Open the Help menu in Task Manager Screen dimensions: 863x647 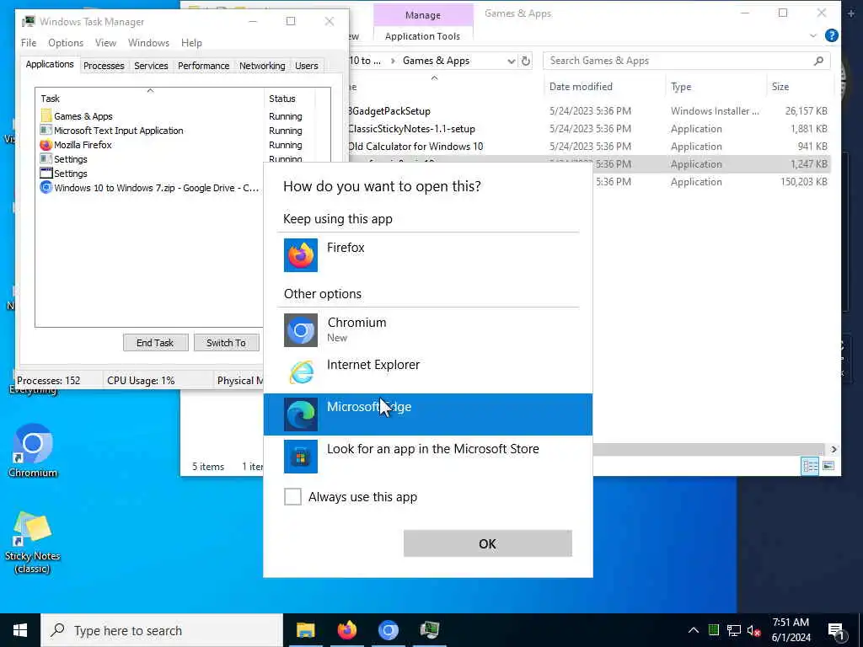tap(191, 42)
